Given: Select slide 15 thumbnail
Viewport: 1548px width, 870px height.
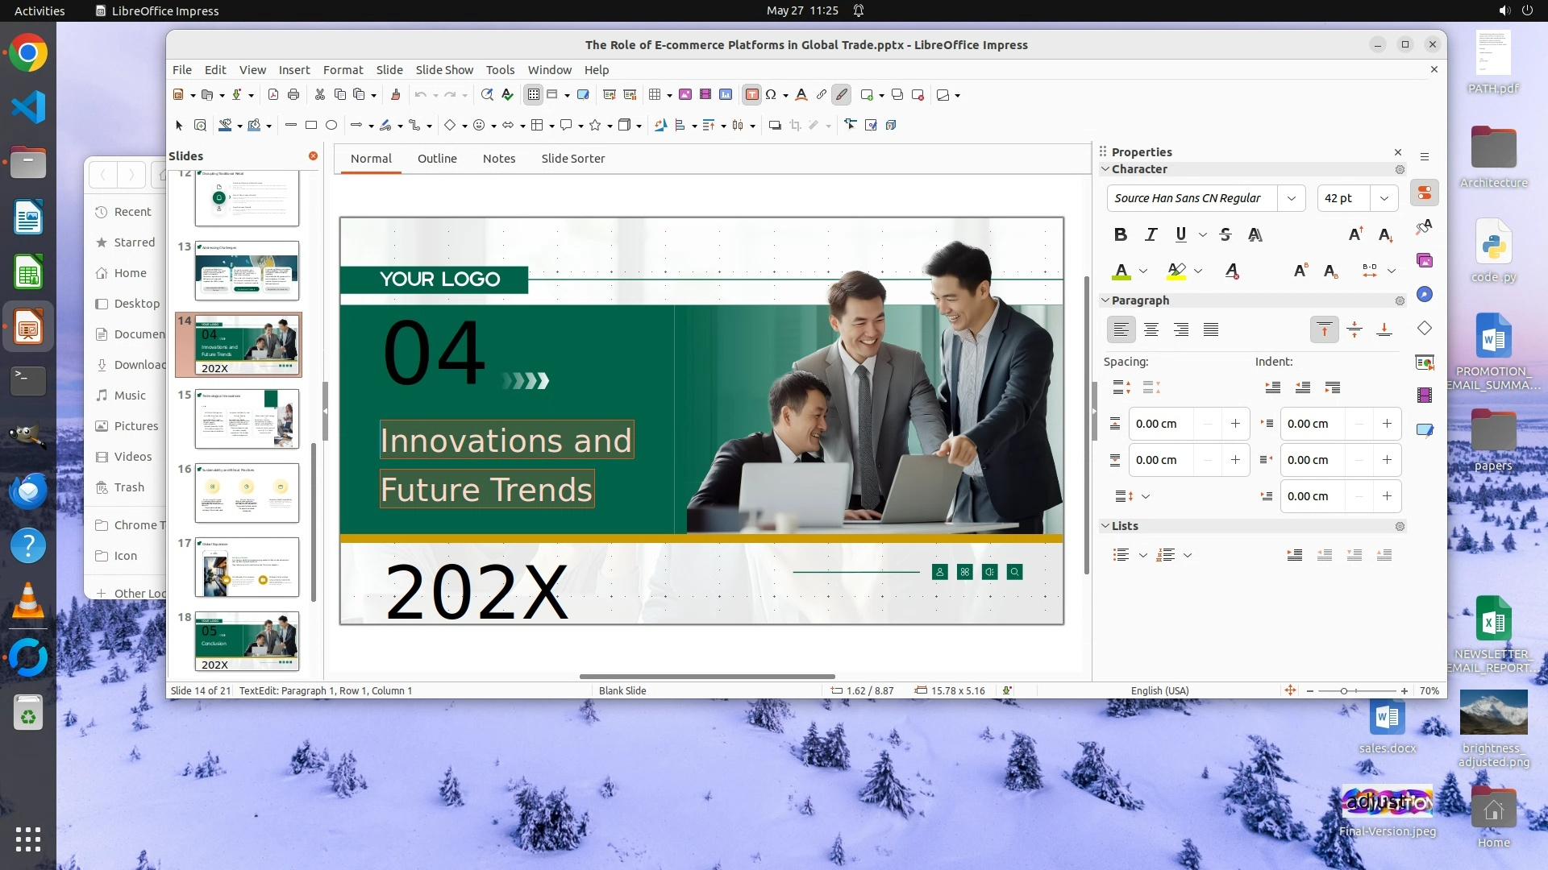Looking at the screenshot, I should point(247,419).
